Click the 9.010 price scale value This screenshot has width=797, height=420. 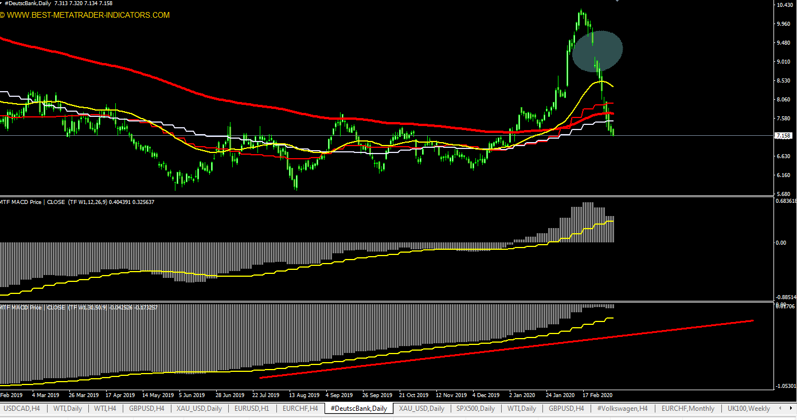tap(784, 62)
